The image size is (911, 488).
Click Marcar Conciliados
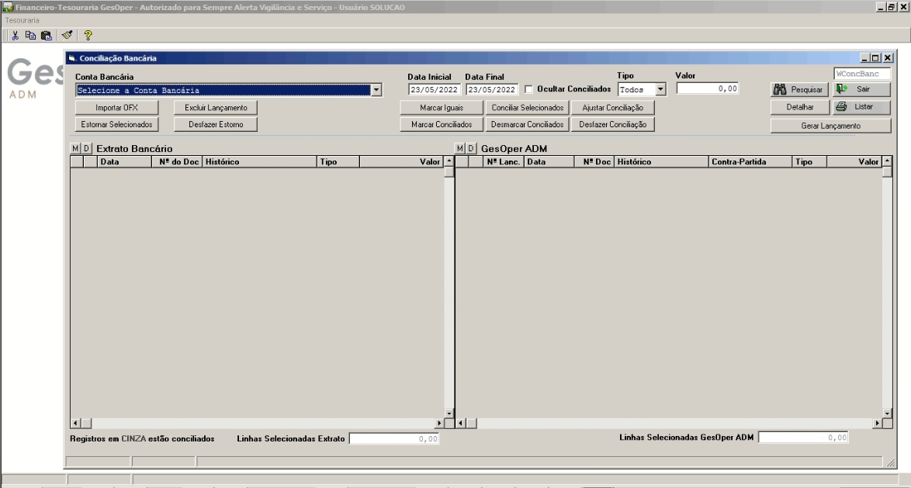(x=442, y=124)
